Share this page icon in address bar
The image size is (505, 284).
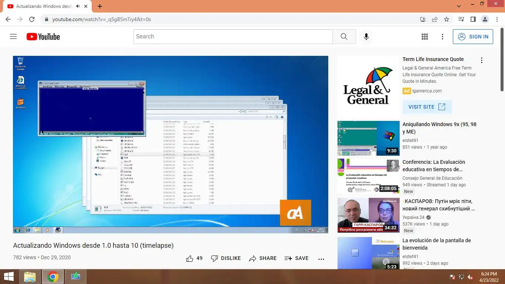point(435,19)
